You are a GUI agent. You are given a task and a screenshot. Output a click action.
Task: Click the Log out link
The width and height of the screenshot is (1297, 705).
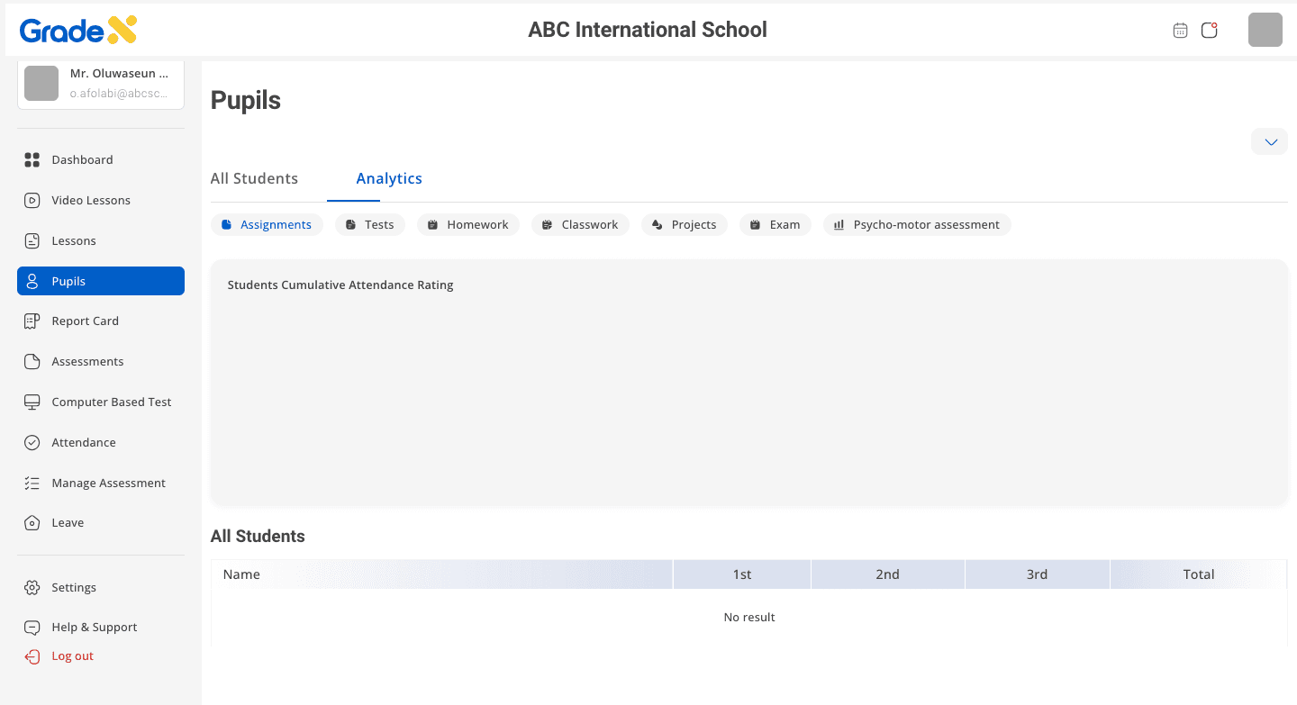point(70,655)
